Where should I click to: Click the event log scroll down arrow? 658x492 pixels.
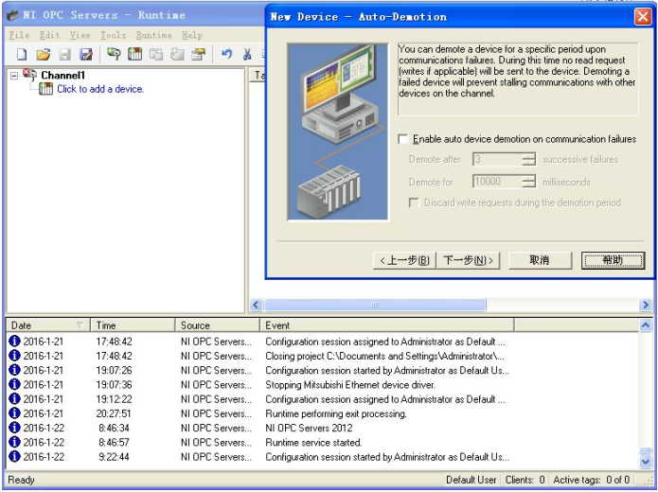coord(646,462)
